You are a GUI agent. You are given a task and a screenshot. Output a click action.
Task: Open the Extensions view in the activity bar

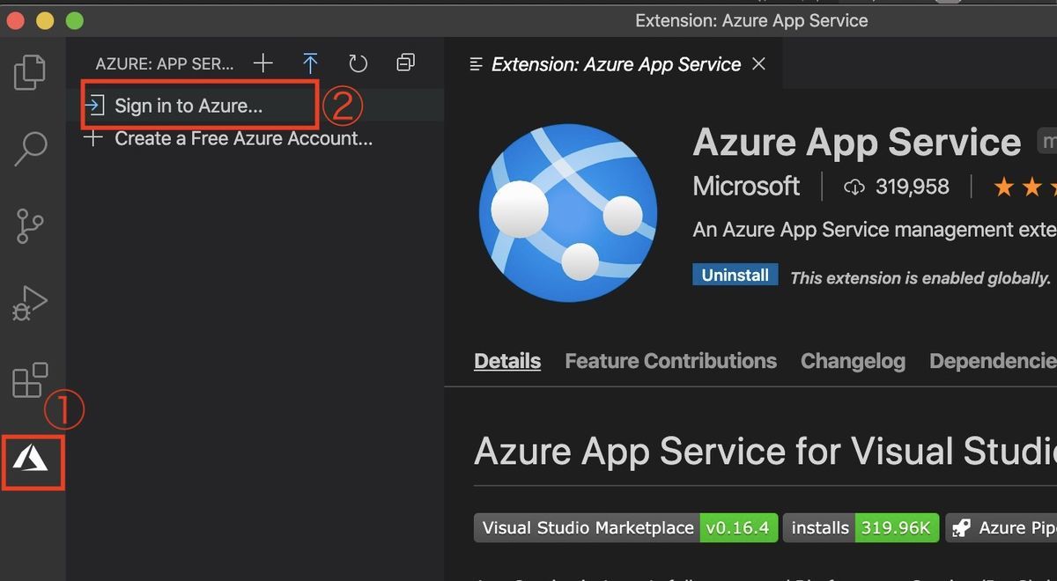point(31,379)
